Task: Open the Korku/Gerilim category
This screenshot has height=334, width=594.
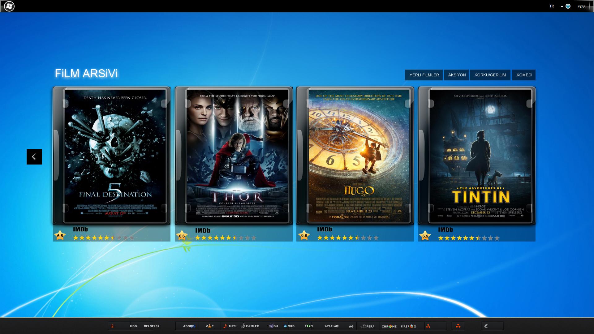Action: point(490,75)
